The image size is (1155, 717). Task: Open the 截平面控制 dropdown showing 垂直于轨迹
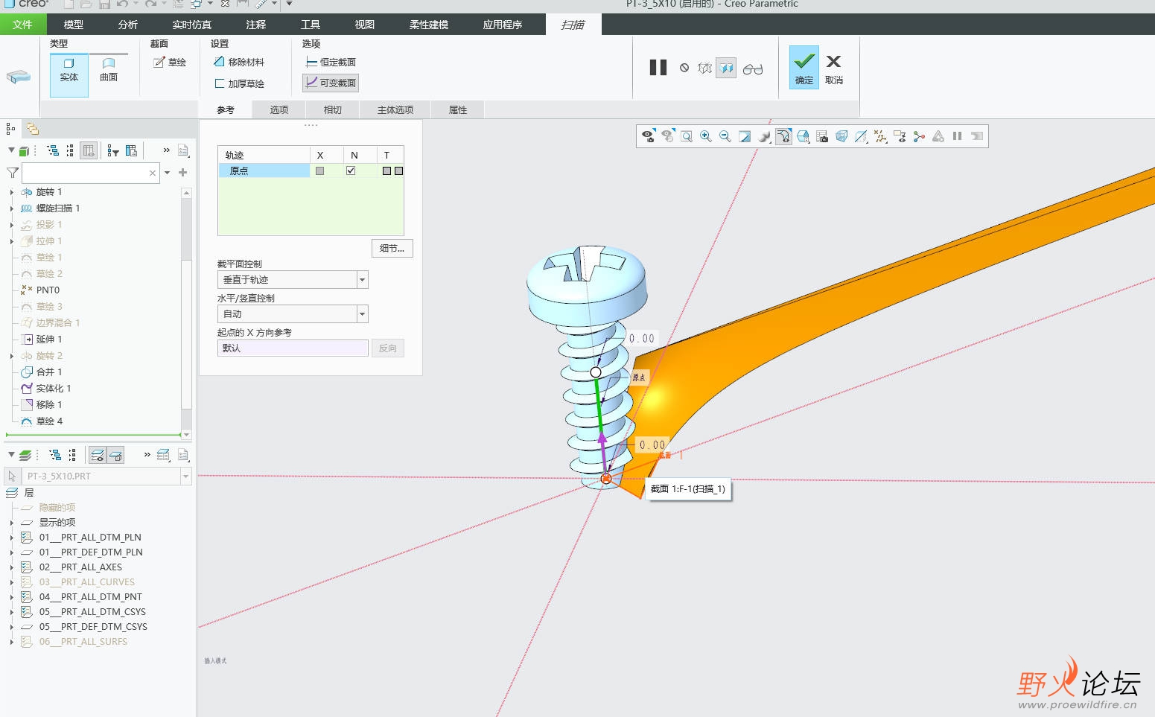362,280
